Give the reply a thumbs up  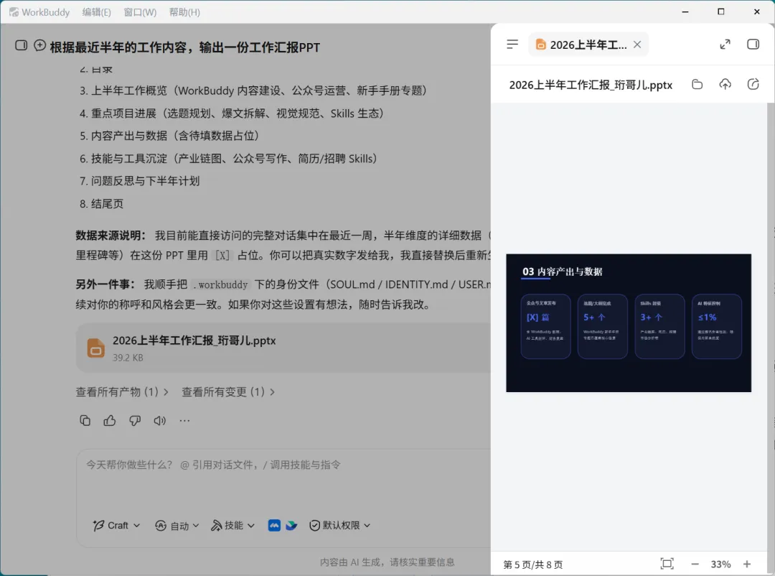(110, 421)
